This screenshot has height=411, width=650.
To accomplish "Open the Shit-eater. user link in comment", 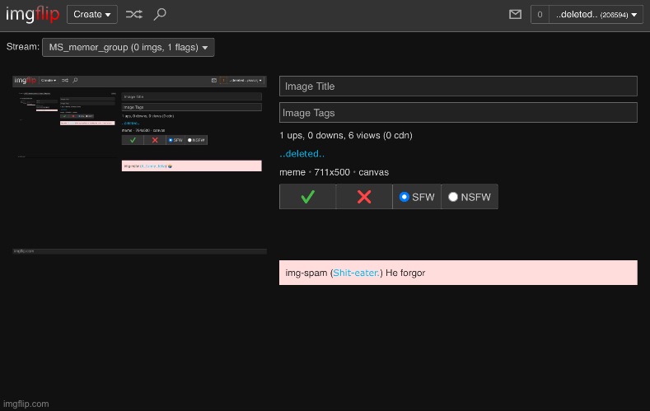I will 357,273.
